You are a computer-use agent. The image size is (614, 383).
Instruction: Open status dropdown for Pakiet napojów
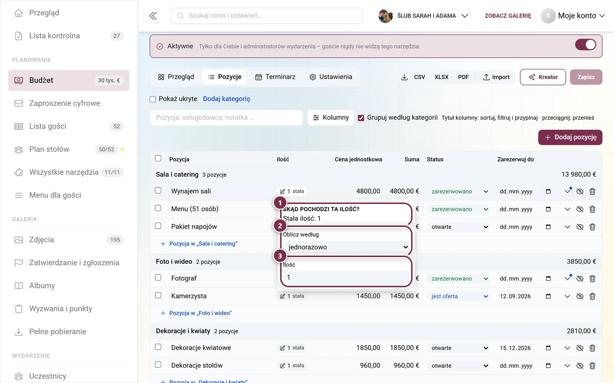460,227
